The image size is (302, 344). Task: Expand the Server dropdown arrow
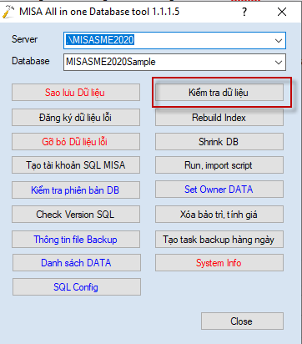point(279,41)
